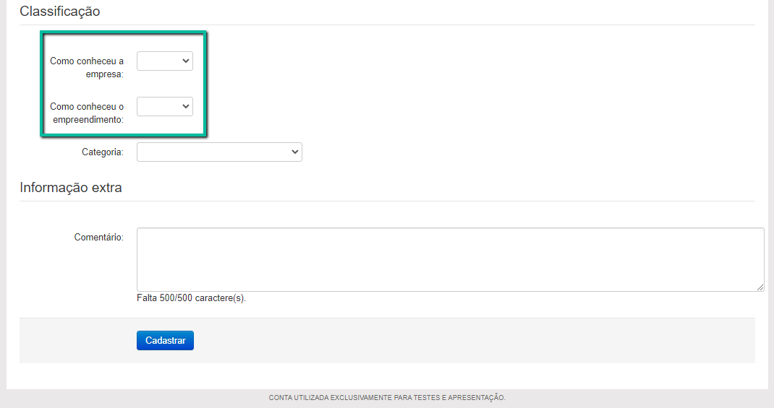The height and width of the screenshot is (408, 774).
Task: Click the 'Como conheceu a empresa:' label
Action: [x=87, y=67]
